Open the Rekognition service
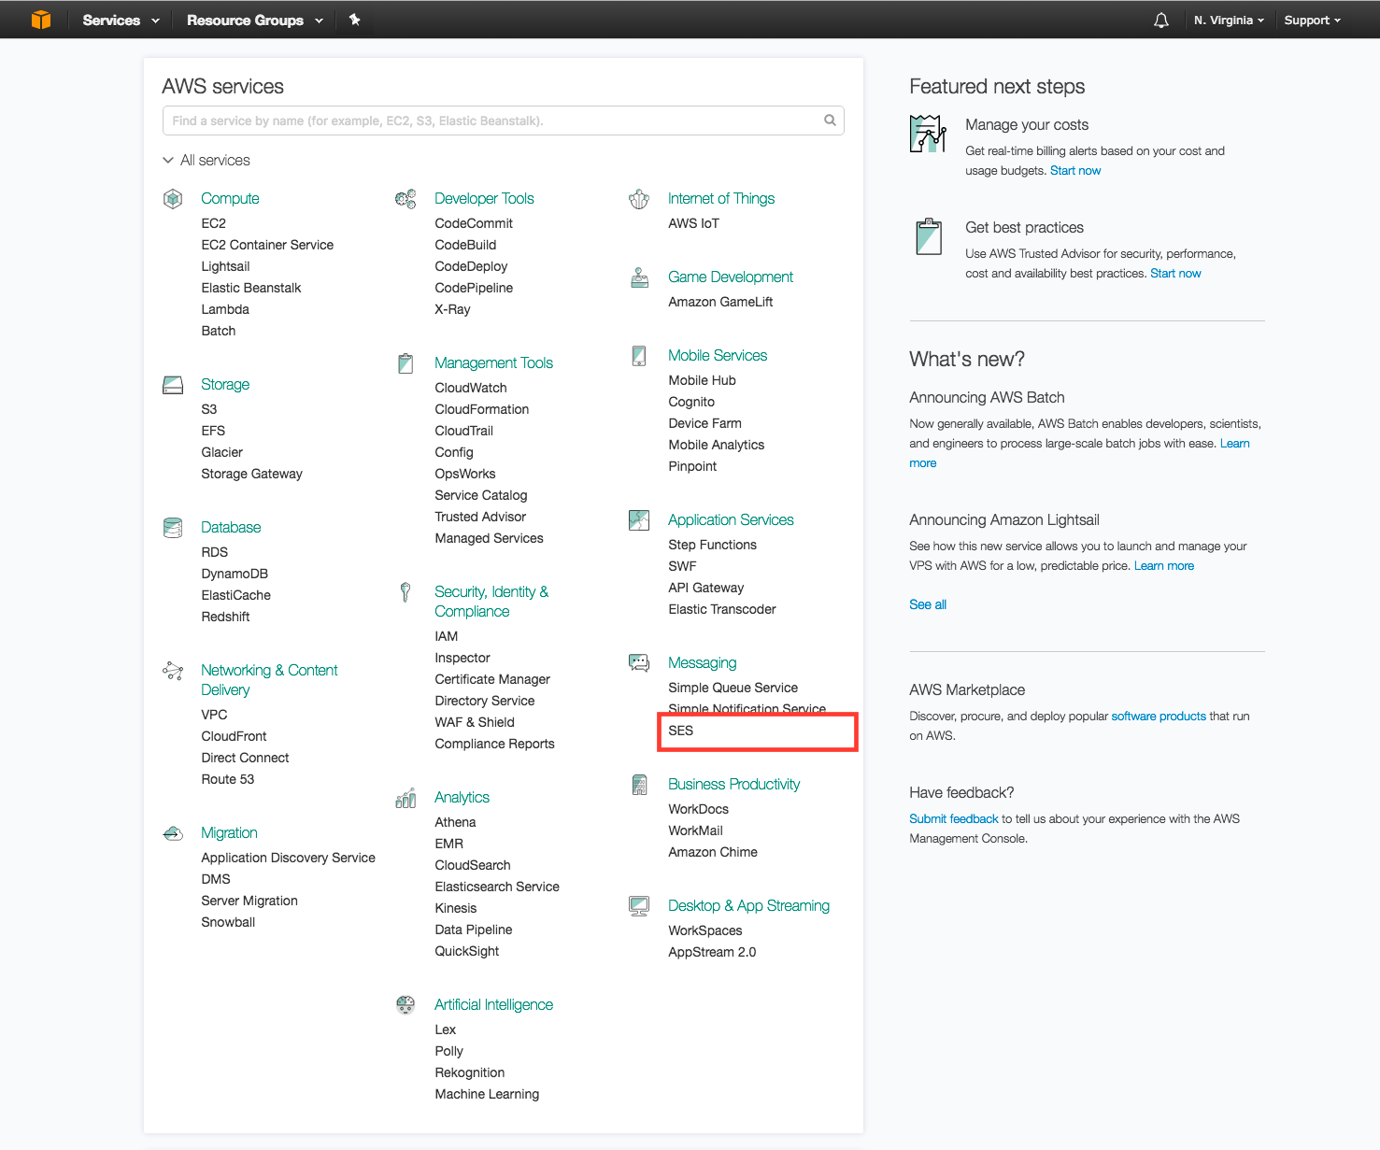This screenshot has width=1380, height=1150. [470, 1072]
